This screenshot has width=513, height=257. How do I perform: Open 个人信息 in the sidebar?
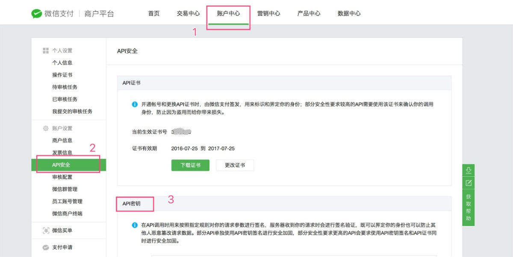62,63
